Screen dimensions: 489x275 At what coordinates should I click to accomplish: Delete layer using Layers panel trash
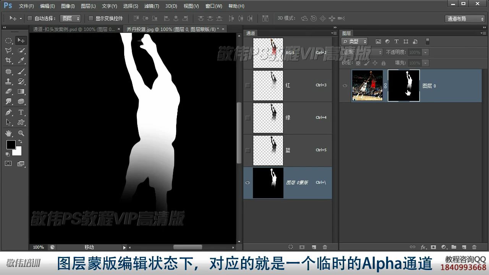474,247
